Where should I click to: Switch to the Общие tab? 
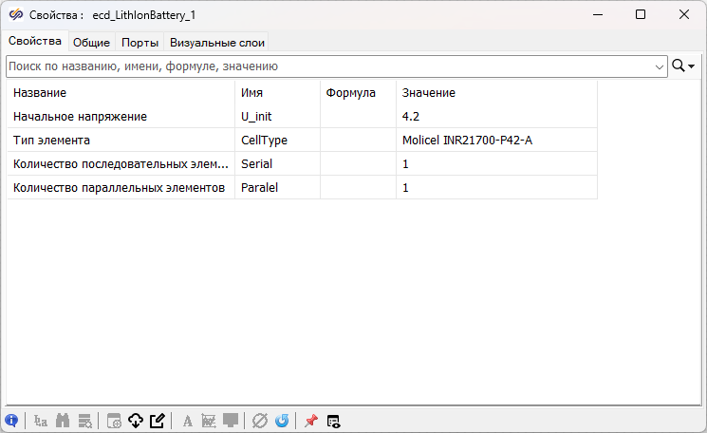tap(91, 42)
